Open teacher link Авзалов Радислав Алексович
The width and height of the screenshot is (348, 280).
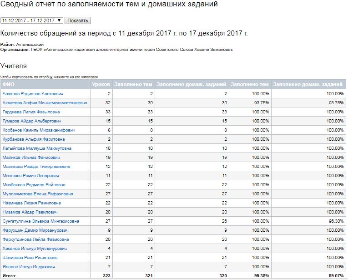click(33, 93)
